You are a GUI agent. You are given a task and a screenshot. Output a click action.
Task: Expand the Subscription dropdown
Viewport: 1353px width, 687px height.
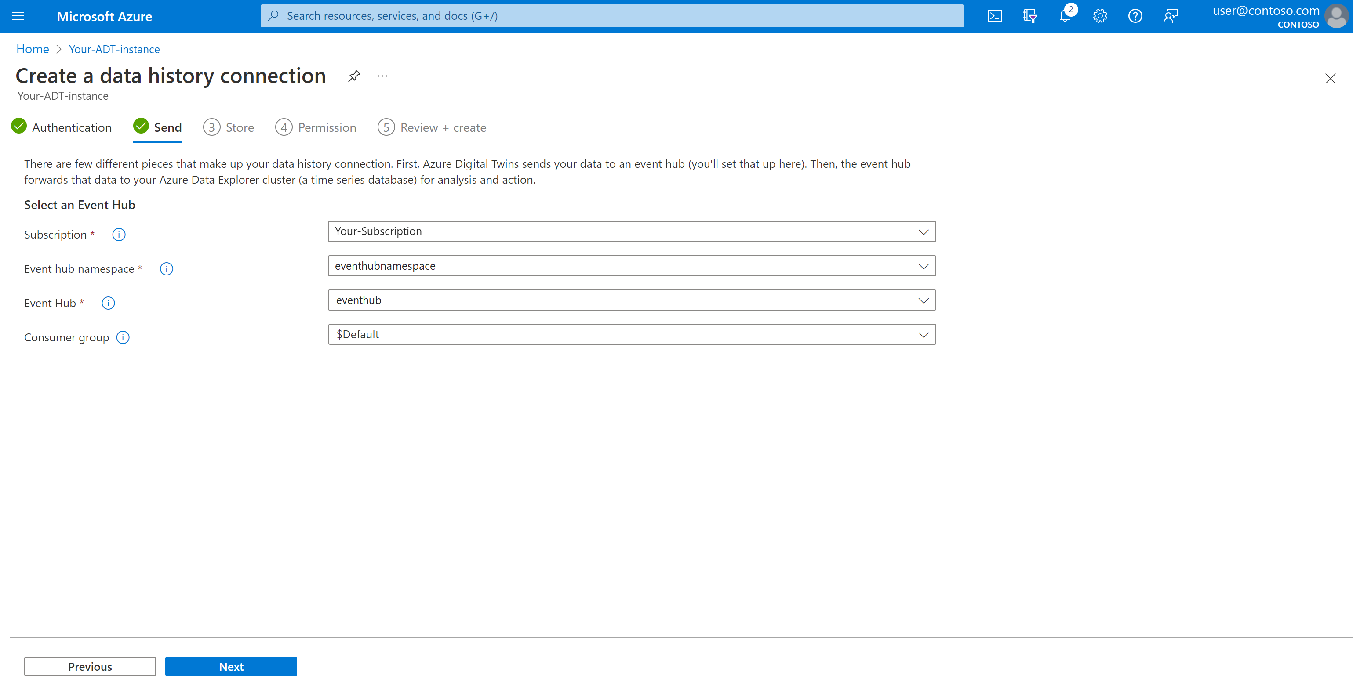[x=631, y=231]
